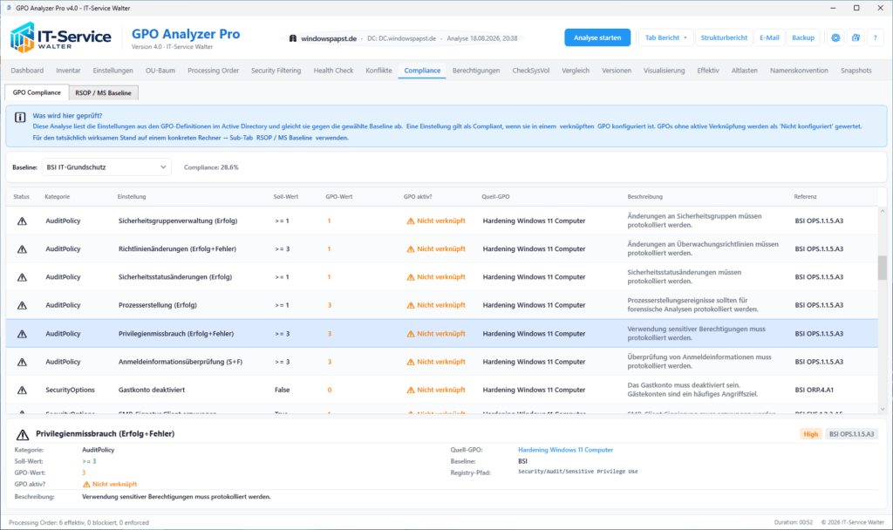Screen dimensions: 893x530
Task: Click the Backup button
Action: [803, 37]
